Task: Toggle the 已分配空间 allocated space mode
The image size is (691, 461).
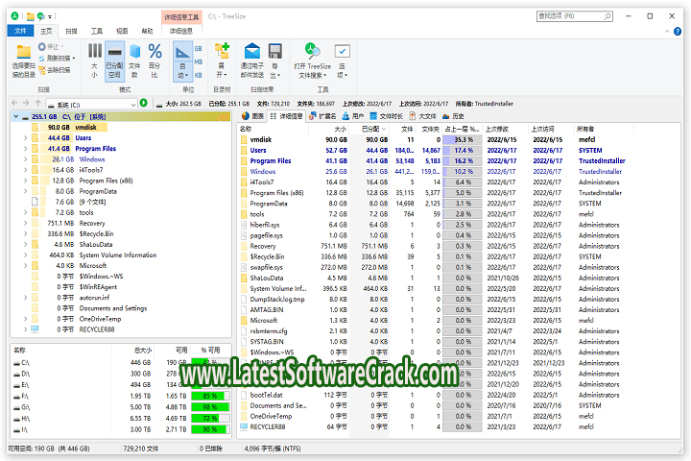Action: coord(114,51)
